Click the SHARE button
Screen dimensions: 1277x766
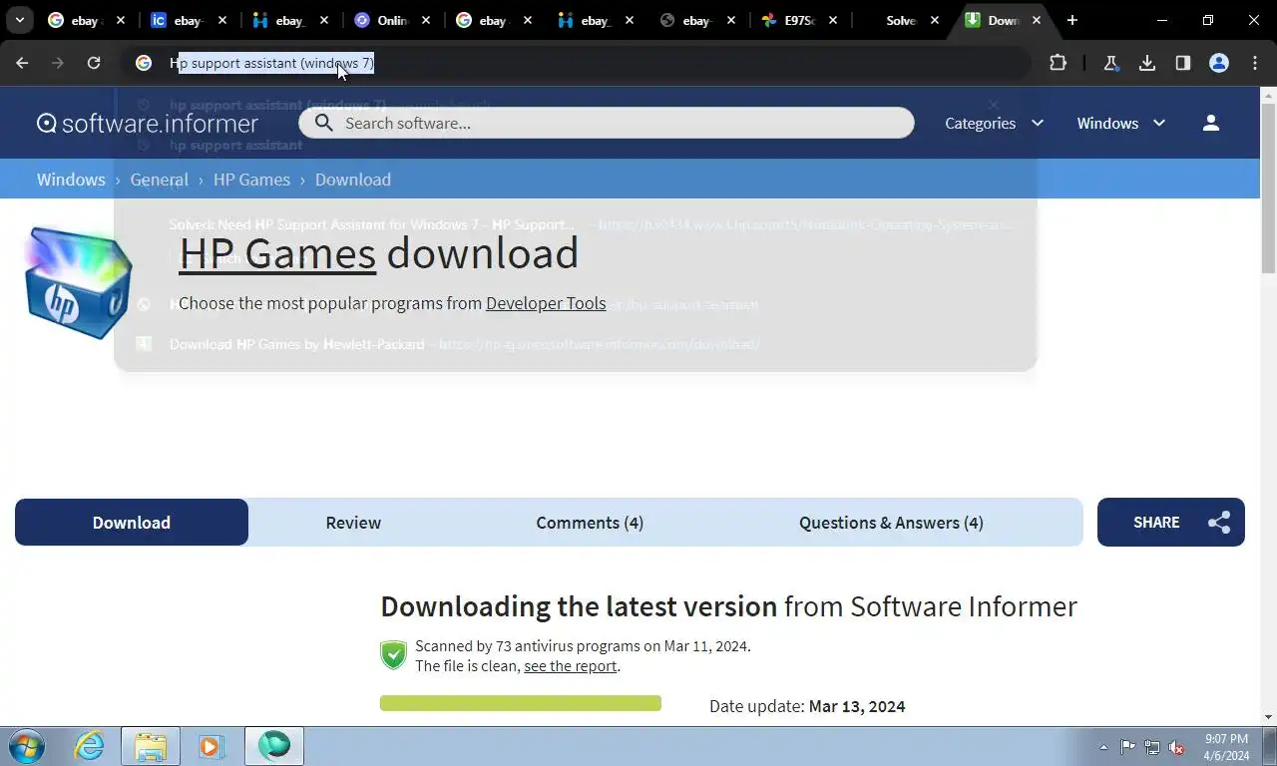tap(1171, 522)
